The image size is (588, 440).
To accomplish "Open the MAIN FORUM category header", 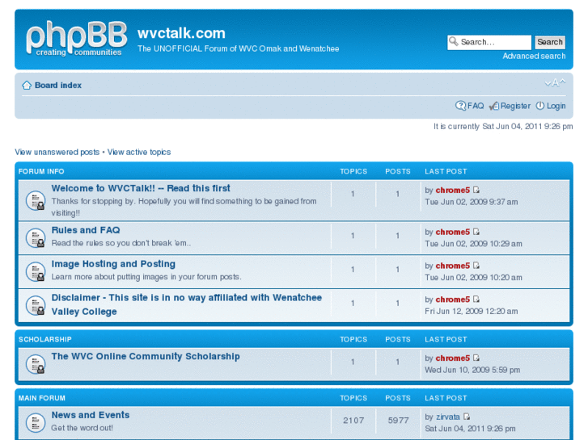I will coord(42,398).
